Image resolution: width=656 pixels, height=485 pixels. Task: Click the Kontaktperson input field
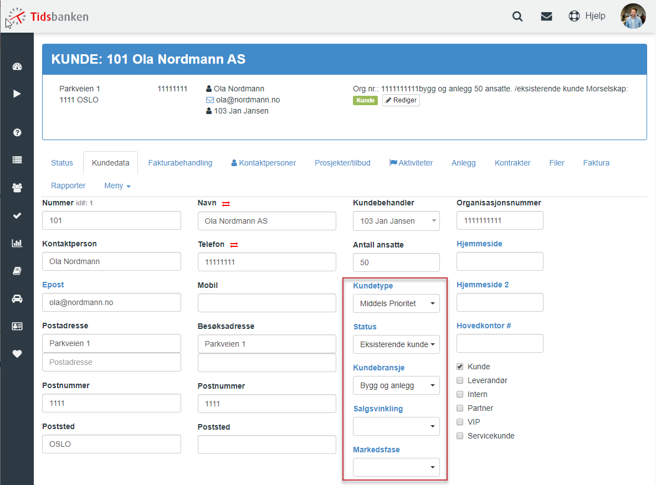(x=112, y=261)
